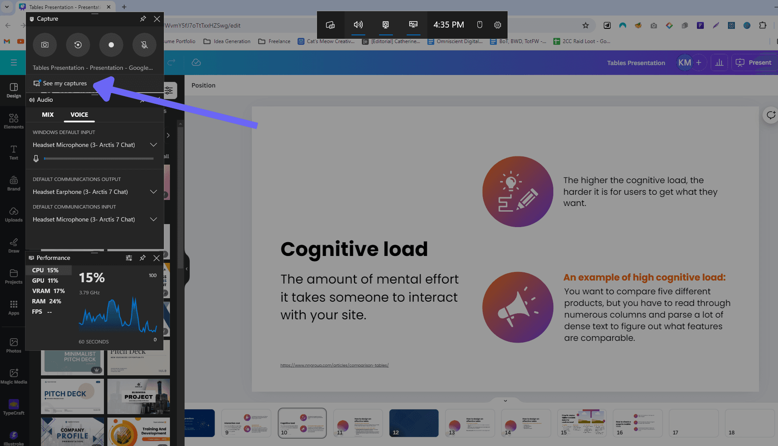Pin the Performance widget
Image resolution: width=778 pixels, height=446 pixels.
tap(142, 258)
